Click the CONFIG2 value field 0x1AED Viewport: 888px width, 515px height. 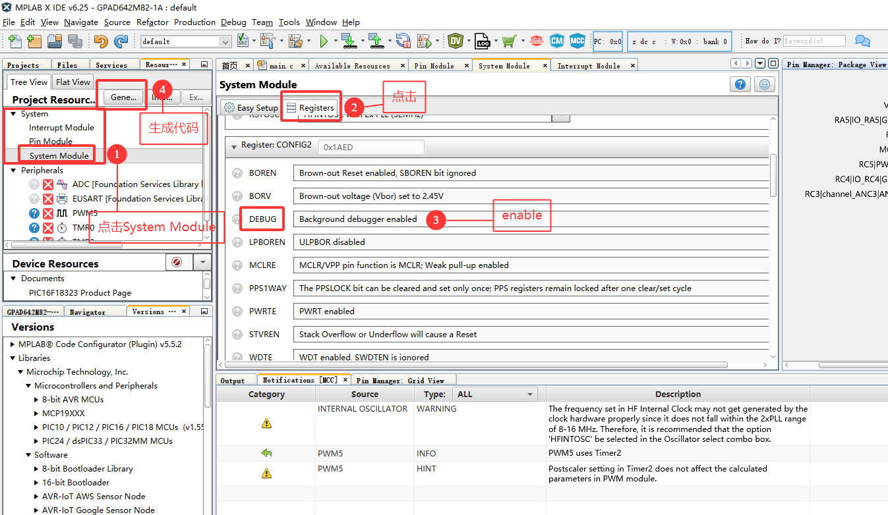click(371, 148)
